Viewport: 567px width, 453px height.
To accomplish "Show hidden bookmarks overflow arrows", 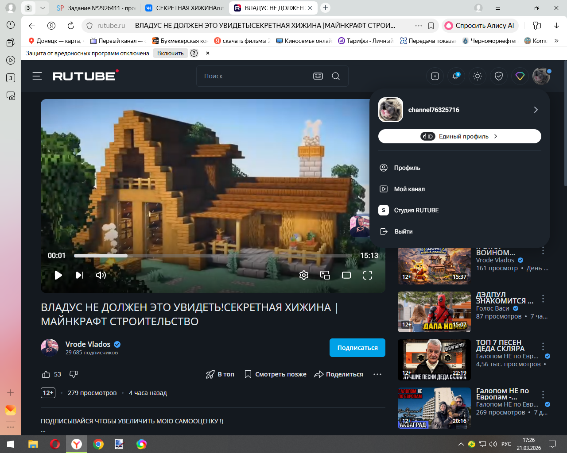I will click(x=556, y=41).
